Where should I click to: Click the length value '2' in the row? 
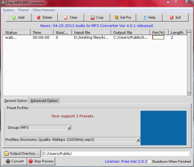pyautogui.click(x=172, y=37)
